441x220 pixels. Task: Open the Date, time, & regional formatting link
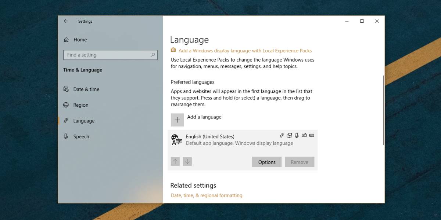207,195
